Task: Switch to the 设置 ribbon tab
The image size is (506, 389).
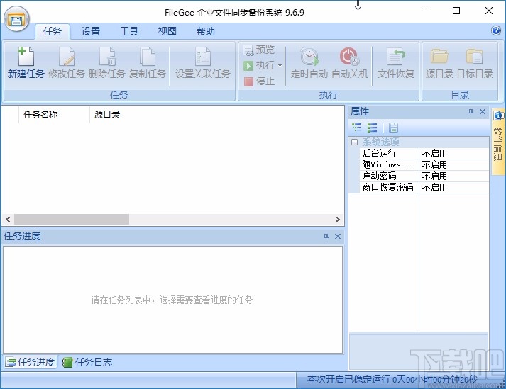Action: 91,31
